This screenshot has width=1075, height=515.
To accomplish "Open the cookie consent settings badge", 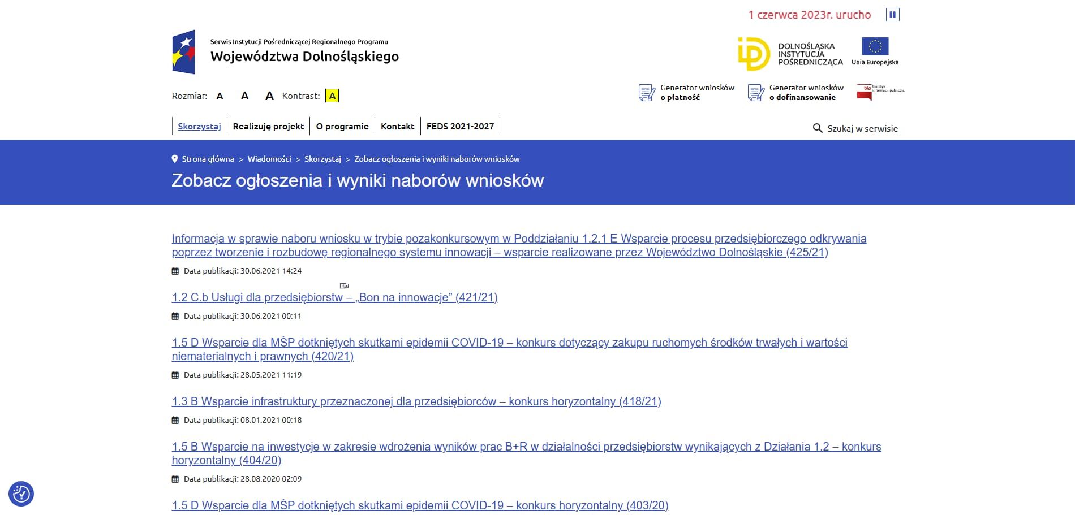I will click(x=21, y=494).
